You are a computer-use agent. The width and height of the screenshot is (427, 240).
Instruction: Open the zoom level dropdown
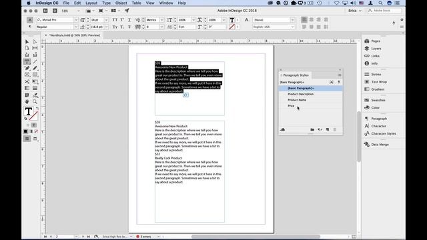[79, 11]
